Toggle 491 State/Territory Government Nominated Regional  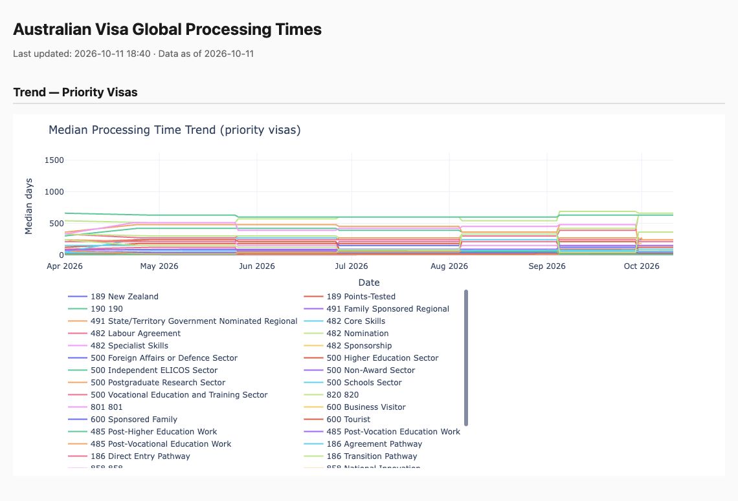[183, 321]
